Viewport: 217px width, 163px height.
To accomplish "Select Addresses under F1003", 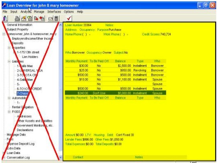I will tap(24, 116).
